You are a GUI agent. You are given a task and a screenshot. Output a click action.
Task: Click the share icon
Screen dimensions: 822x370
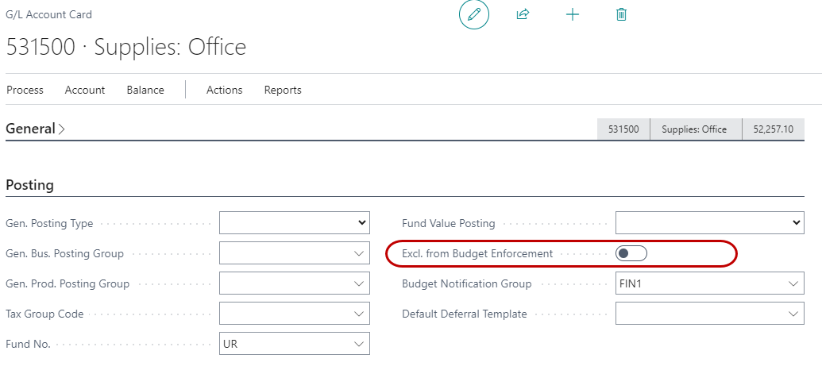point(523,15)
